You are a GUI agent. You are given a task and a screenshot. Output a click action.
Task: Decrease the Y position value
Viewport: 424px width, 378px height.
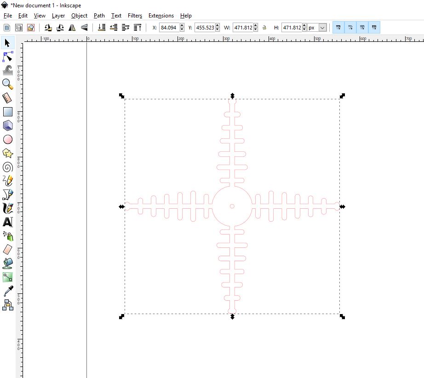(218, 29)
